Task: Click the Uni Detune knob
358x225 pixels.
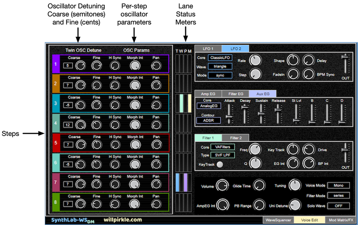Action: pyautogui.click(x=295, y=205)
